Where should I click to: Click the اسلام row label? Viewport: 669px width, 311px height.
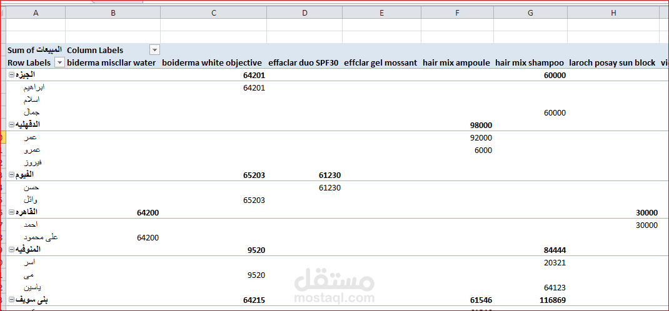point(31,100)
